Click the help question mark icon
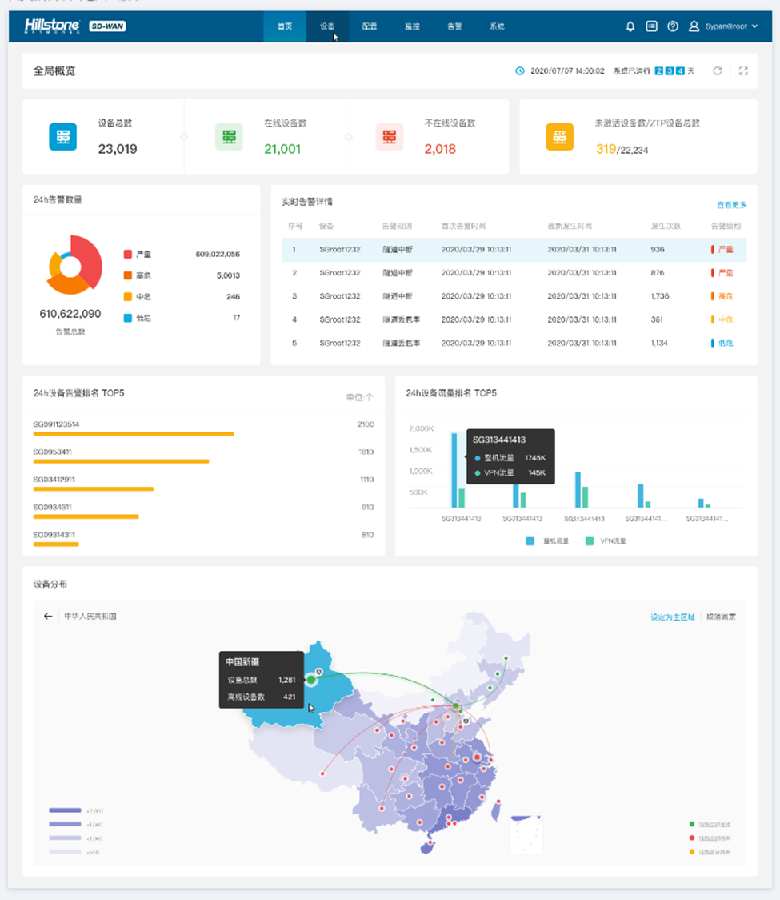The image size is (780, 900). click(x=673, y=26)
